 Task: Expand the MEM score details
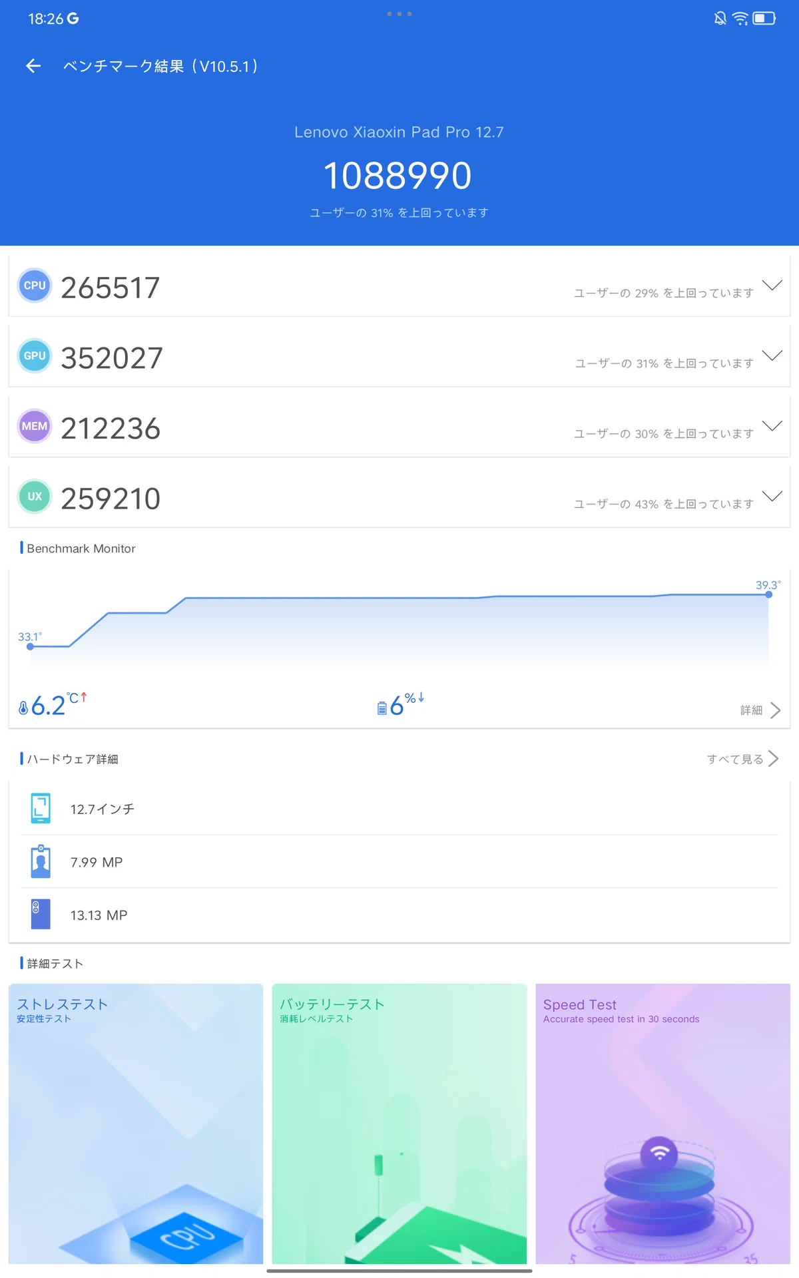[772, 426]
